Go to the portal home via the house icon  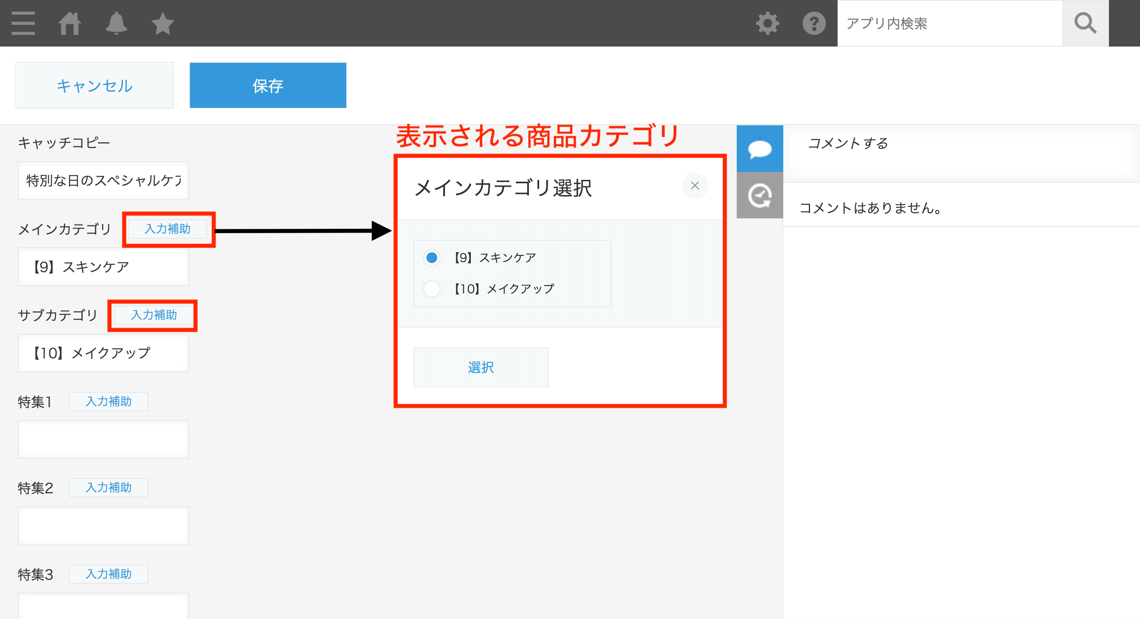[70, 23]
